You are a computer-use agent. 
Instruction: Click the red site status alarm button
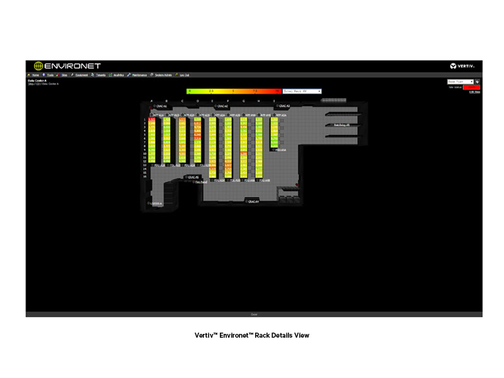[x=471, y=87]
